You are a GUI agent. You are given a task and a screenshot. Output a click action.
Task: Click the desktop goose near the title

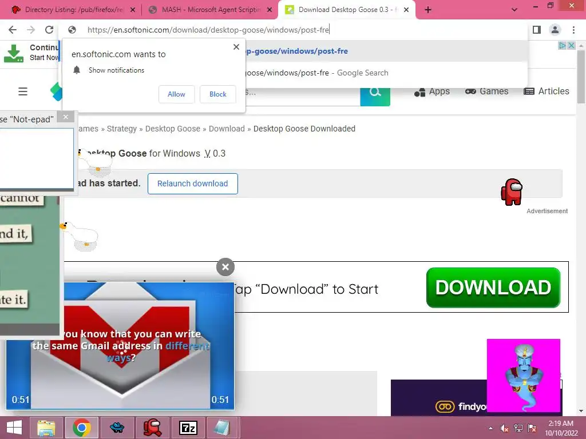pos(95,163)
